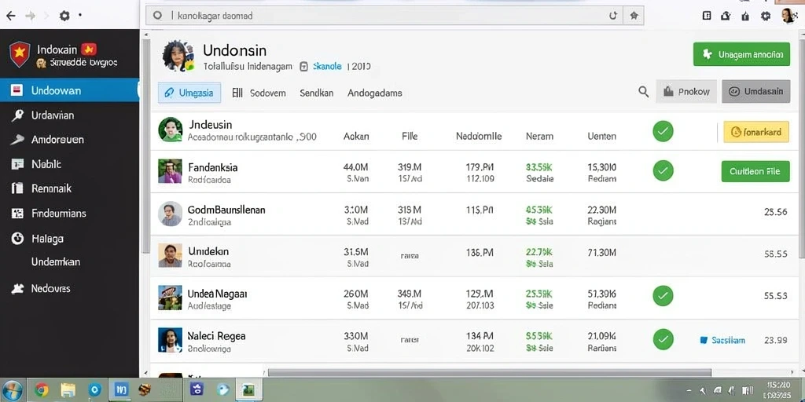The image size is (805, 402).
Task: Click the Nedovres sidebar icon
Action: pyautogui.click(x=17, y=288)
